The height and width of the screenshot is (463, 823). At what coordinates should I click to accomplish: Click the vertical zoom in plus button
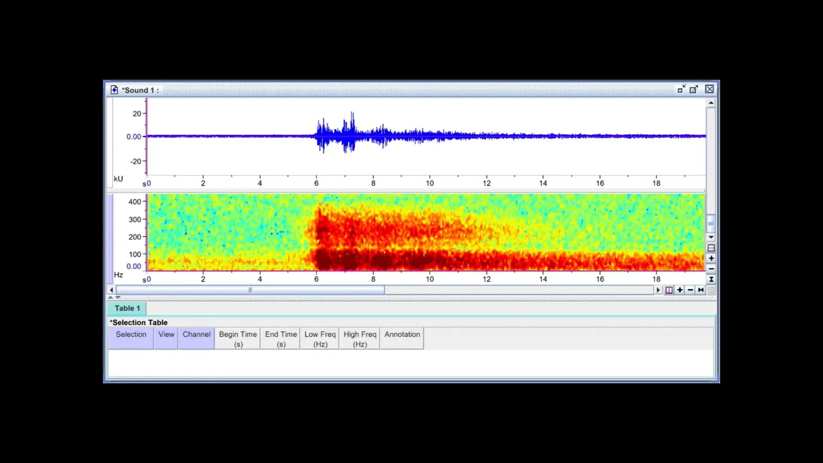(711, 258)
